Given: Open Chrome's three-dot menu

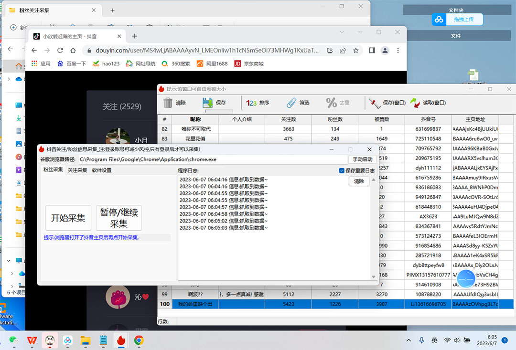Looking at the screenshot, I should pyautogui.click(x=398, y=50).
